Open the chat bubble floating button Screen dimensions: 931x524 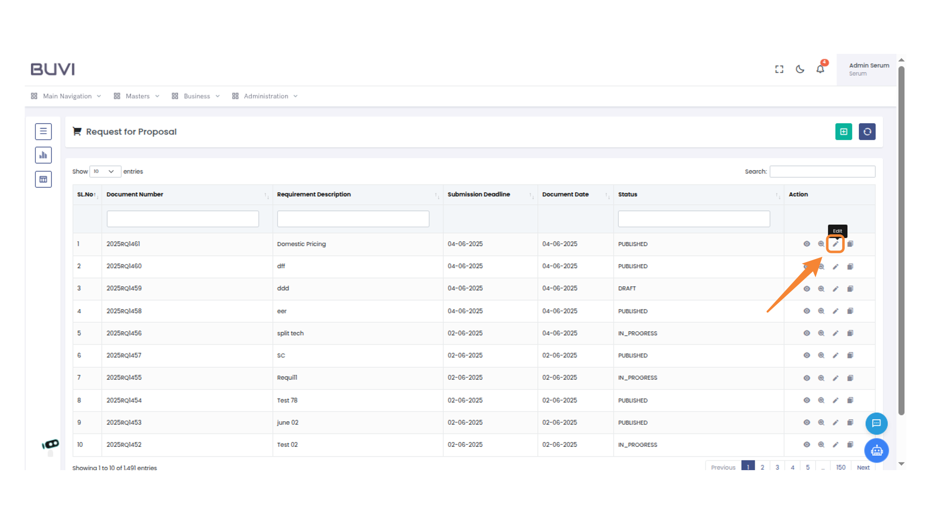(876, 423)
